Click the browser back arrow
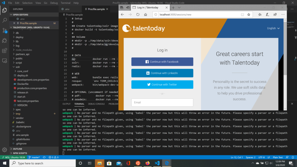This screenshot has width=297, height=167. pos(122,14)
